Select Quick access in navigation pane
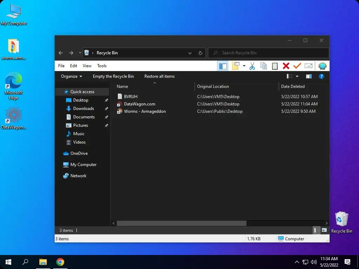Screen dimensions: 359x269 tap(82, 92)
